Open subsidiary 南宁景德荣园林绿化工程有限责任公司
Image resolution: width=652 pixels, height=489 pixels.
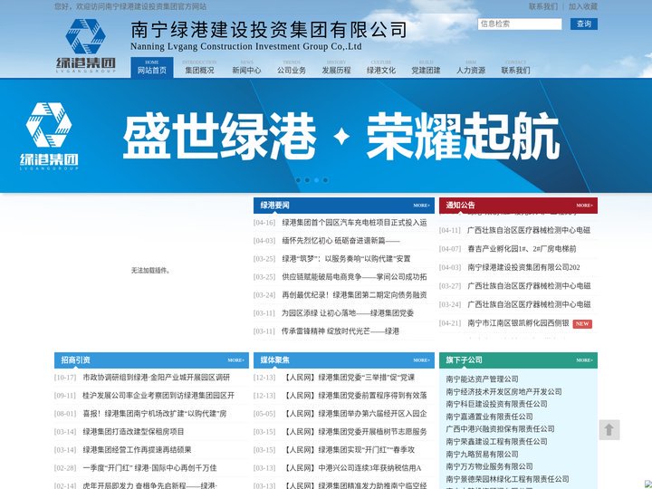(507, 479)
